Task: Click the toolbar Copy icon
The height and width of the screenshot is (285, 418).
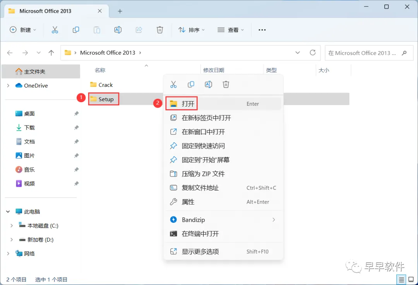Action: click(76, 30)
